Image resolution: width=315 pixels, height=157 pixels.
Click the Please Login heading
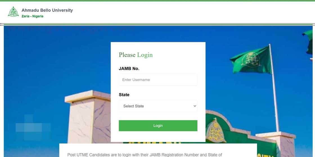136,55
